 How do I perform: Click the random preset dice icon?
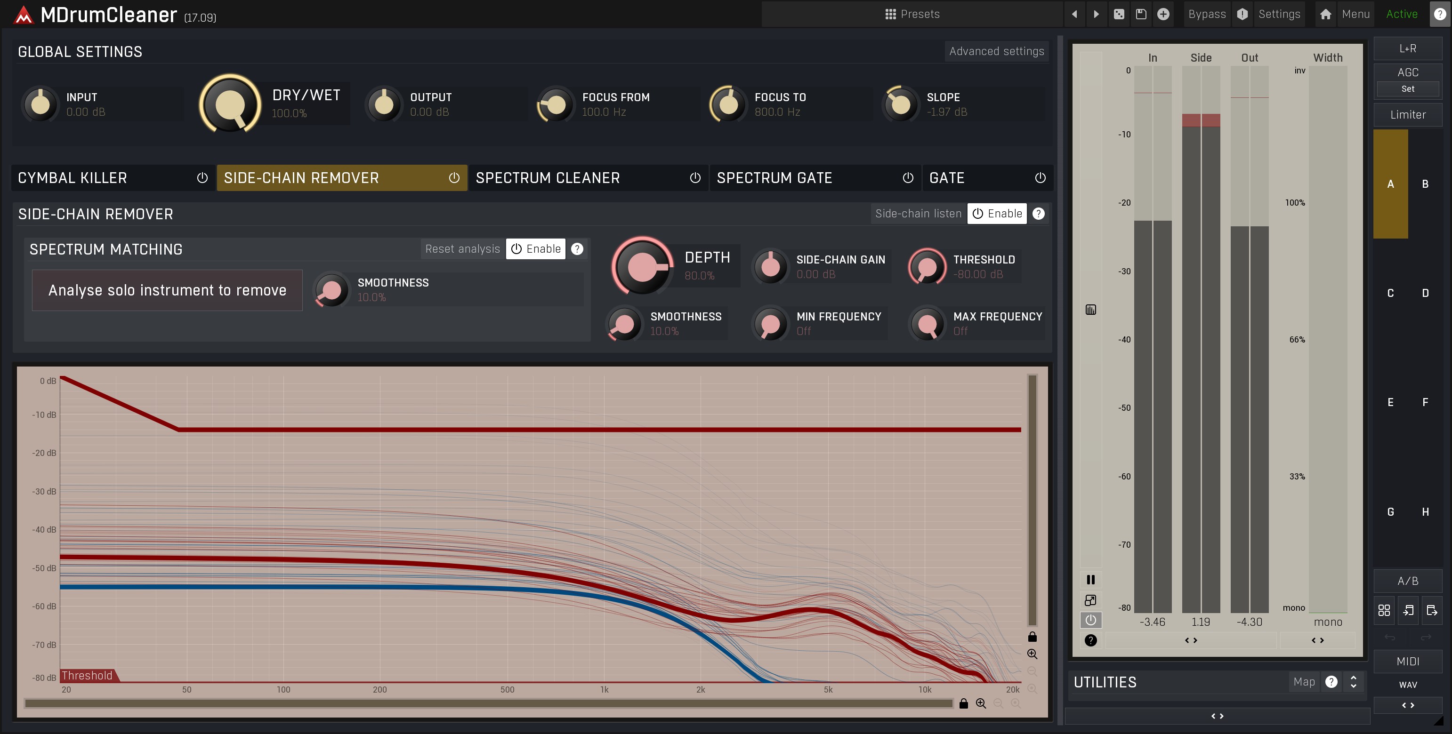point(1119,14)
